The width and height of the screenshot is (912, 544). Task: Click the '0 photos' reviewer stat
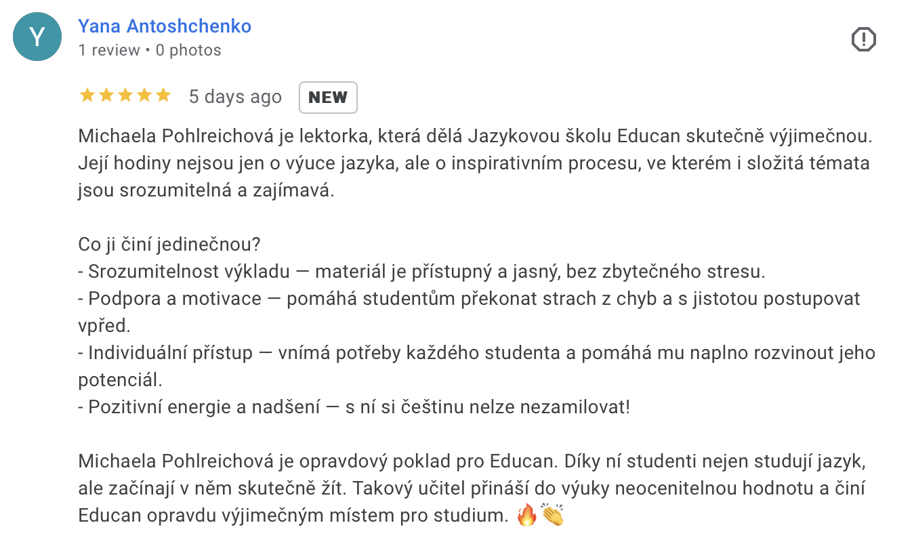click(188, 50)
